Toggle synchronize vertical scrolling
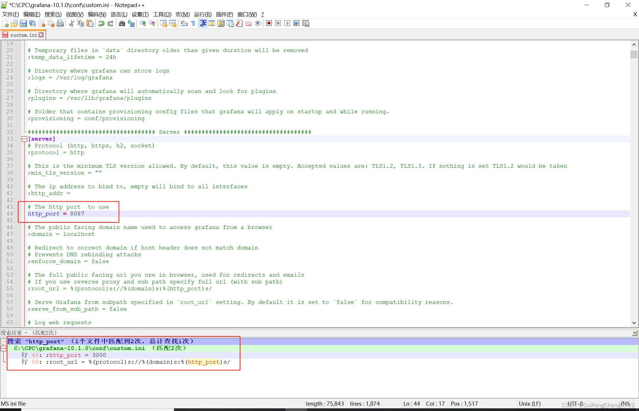The width and height of the screenshot is (639, 411). [x=163, y=23]
